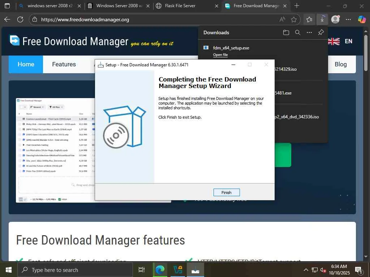Add this page to favorites star
This screenshot has height=277, width=370.
294,19
